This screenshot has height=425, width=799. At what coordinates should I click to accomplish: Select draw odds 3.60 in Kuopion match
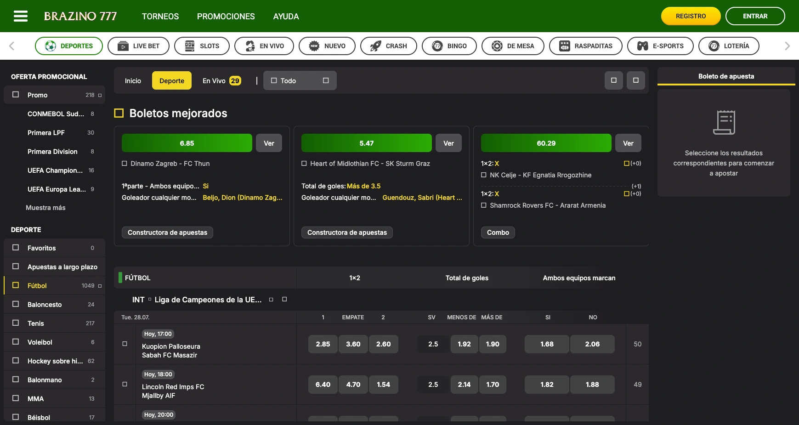[x=353, y=344]
